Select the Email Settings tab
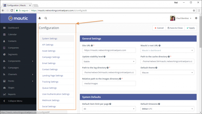The height and width of the screenshot is (114, 202). pos(57,63)
